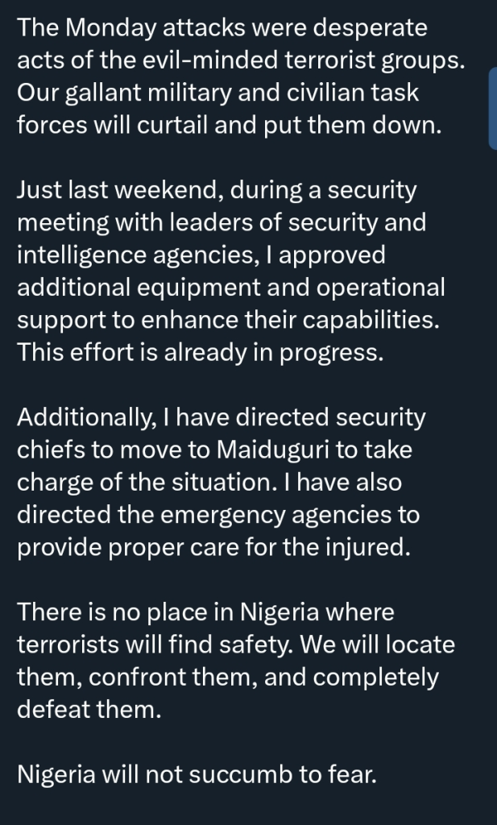Click the sentence "Nigeria will not succumb to fear."

197,774
